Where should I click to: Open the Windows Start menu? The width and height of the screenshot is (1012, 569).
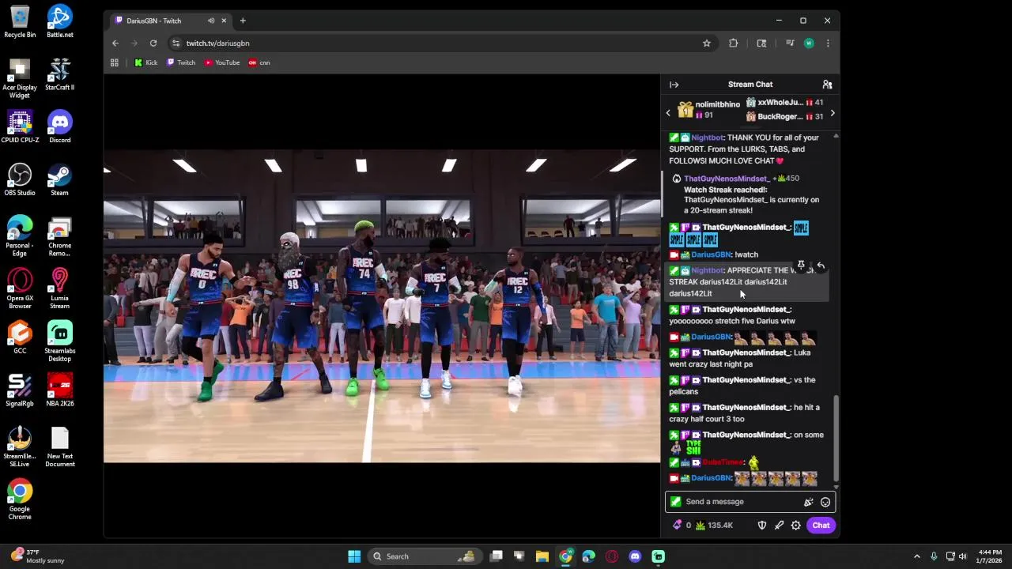tap(354, 556)
